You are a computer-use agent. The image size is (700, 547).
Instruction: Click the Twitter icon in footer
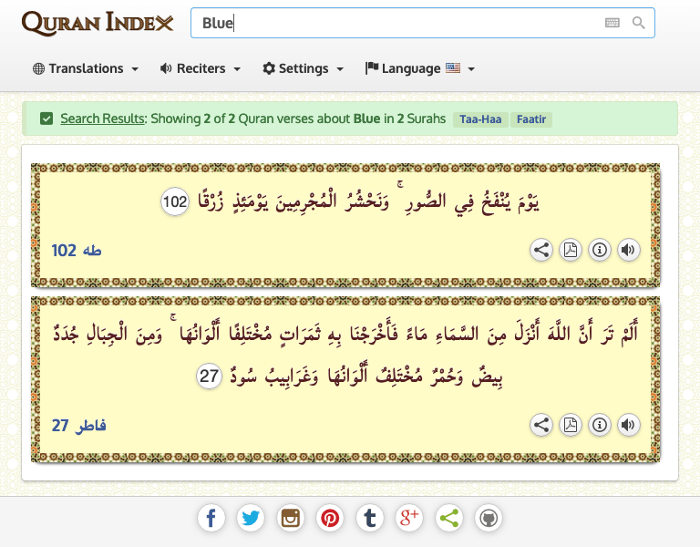(x=251, y=519)
